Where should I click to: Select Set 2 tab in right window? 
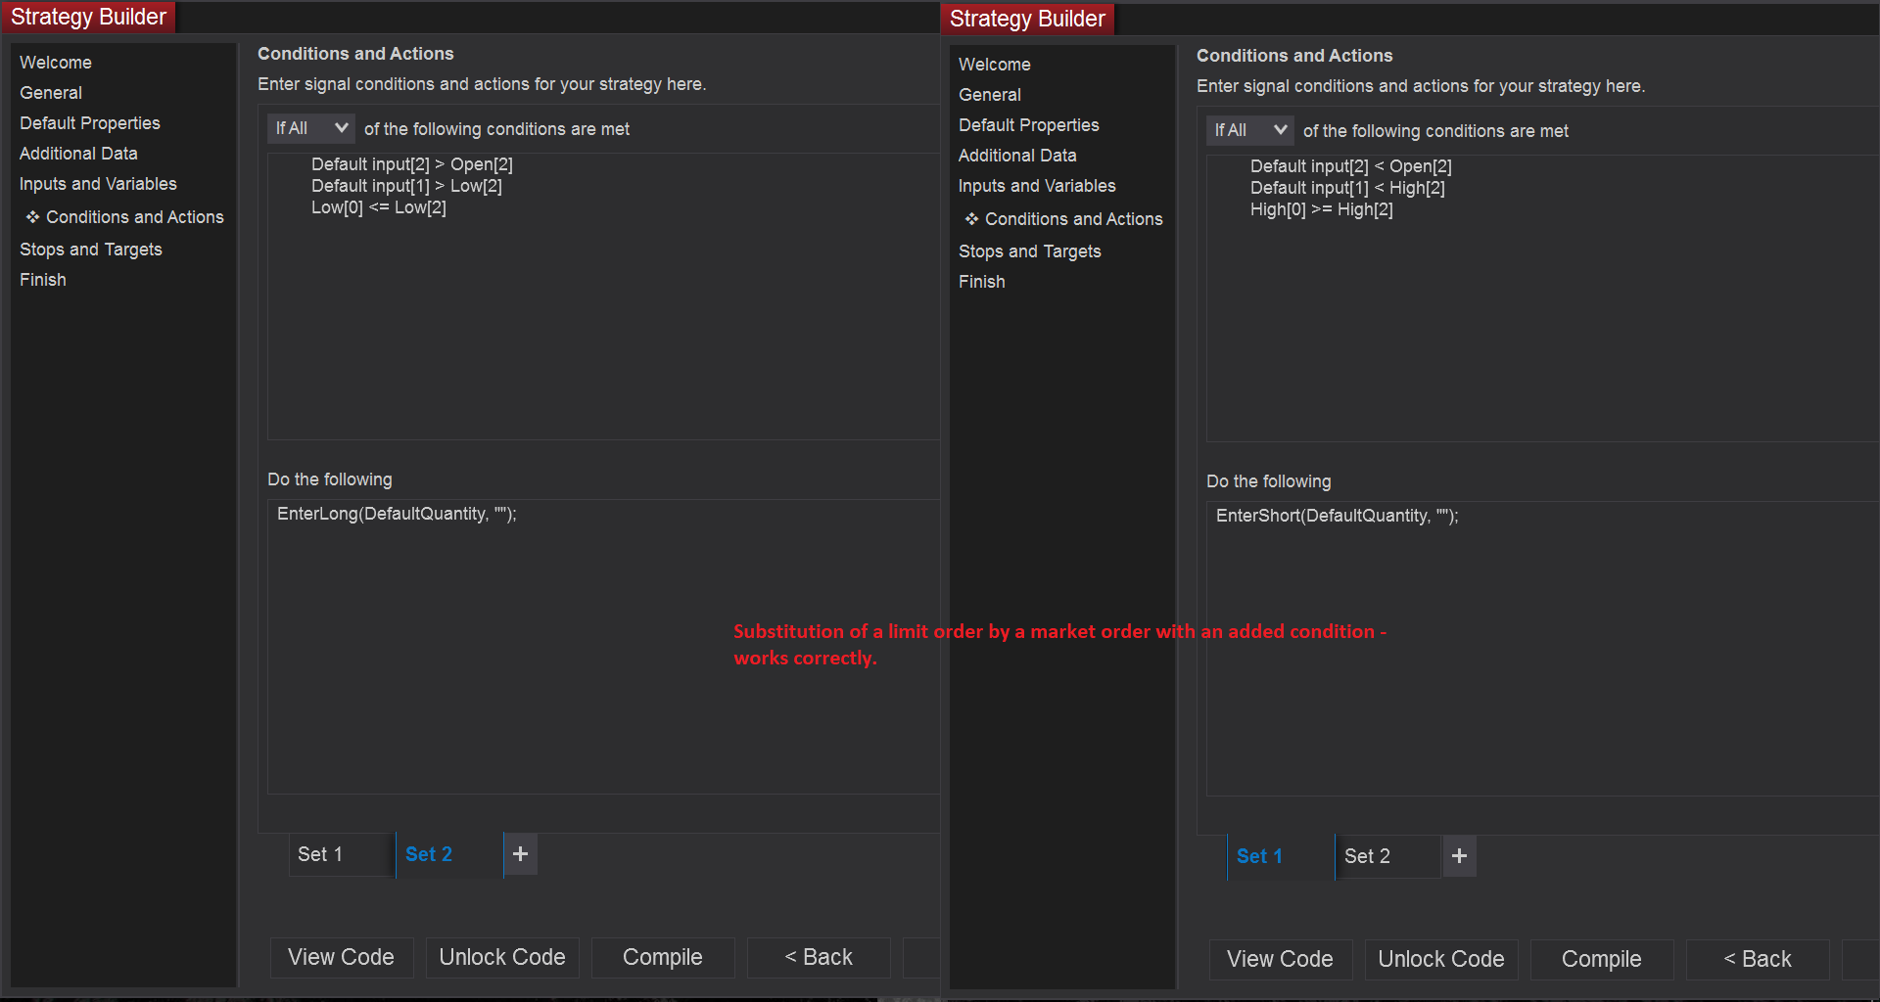pos(1367,856)
